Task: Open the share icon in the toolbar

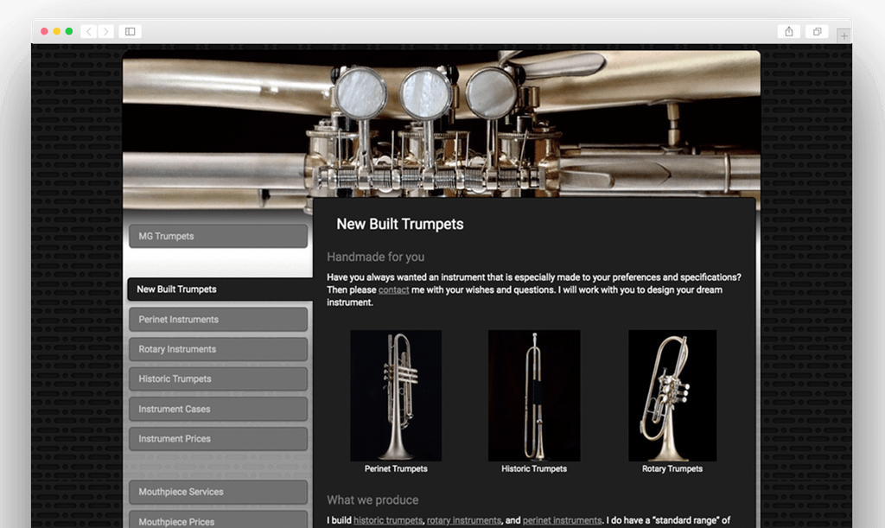Action: pos(789,32)
